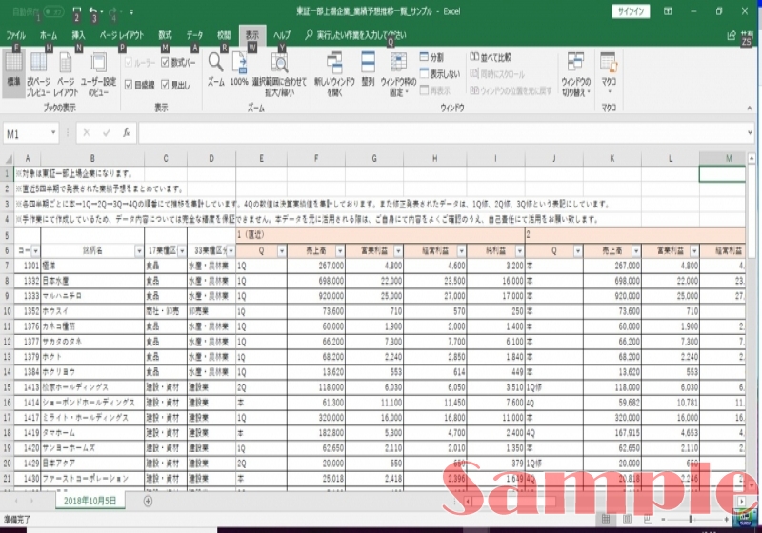Toggle the AutoSave (自動保存) switch
The image size is (762, 533).
(53, 11)
